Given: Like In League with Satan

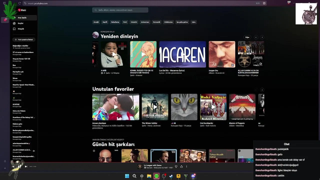Looking at the screenshot, I should 181,166.
